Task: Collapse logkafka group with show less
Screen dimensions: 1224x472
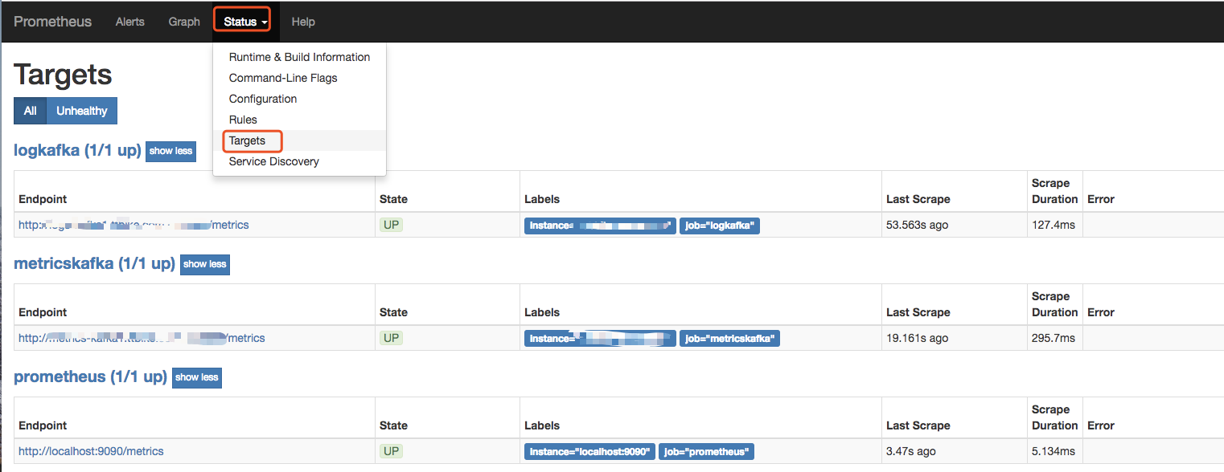Action: pos(171,151)
